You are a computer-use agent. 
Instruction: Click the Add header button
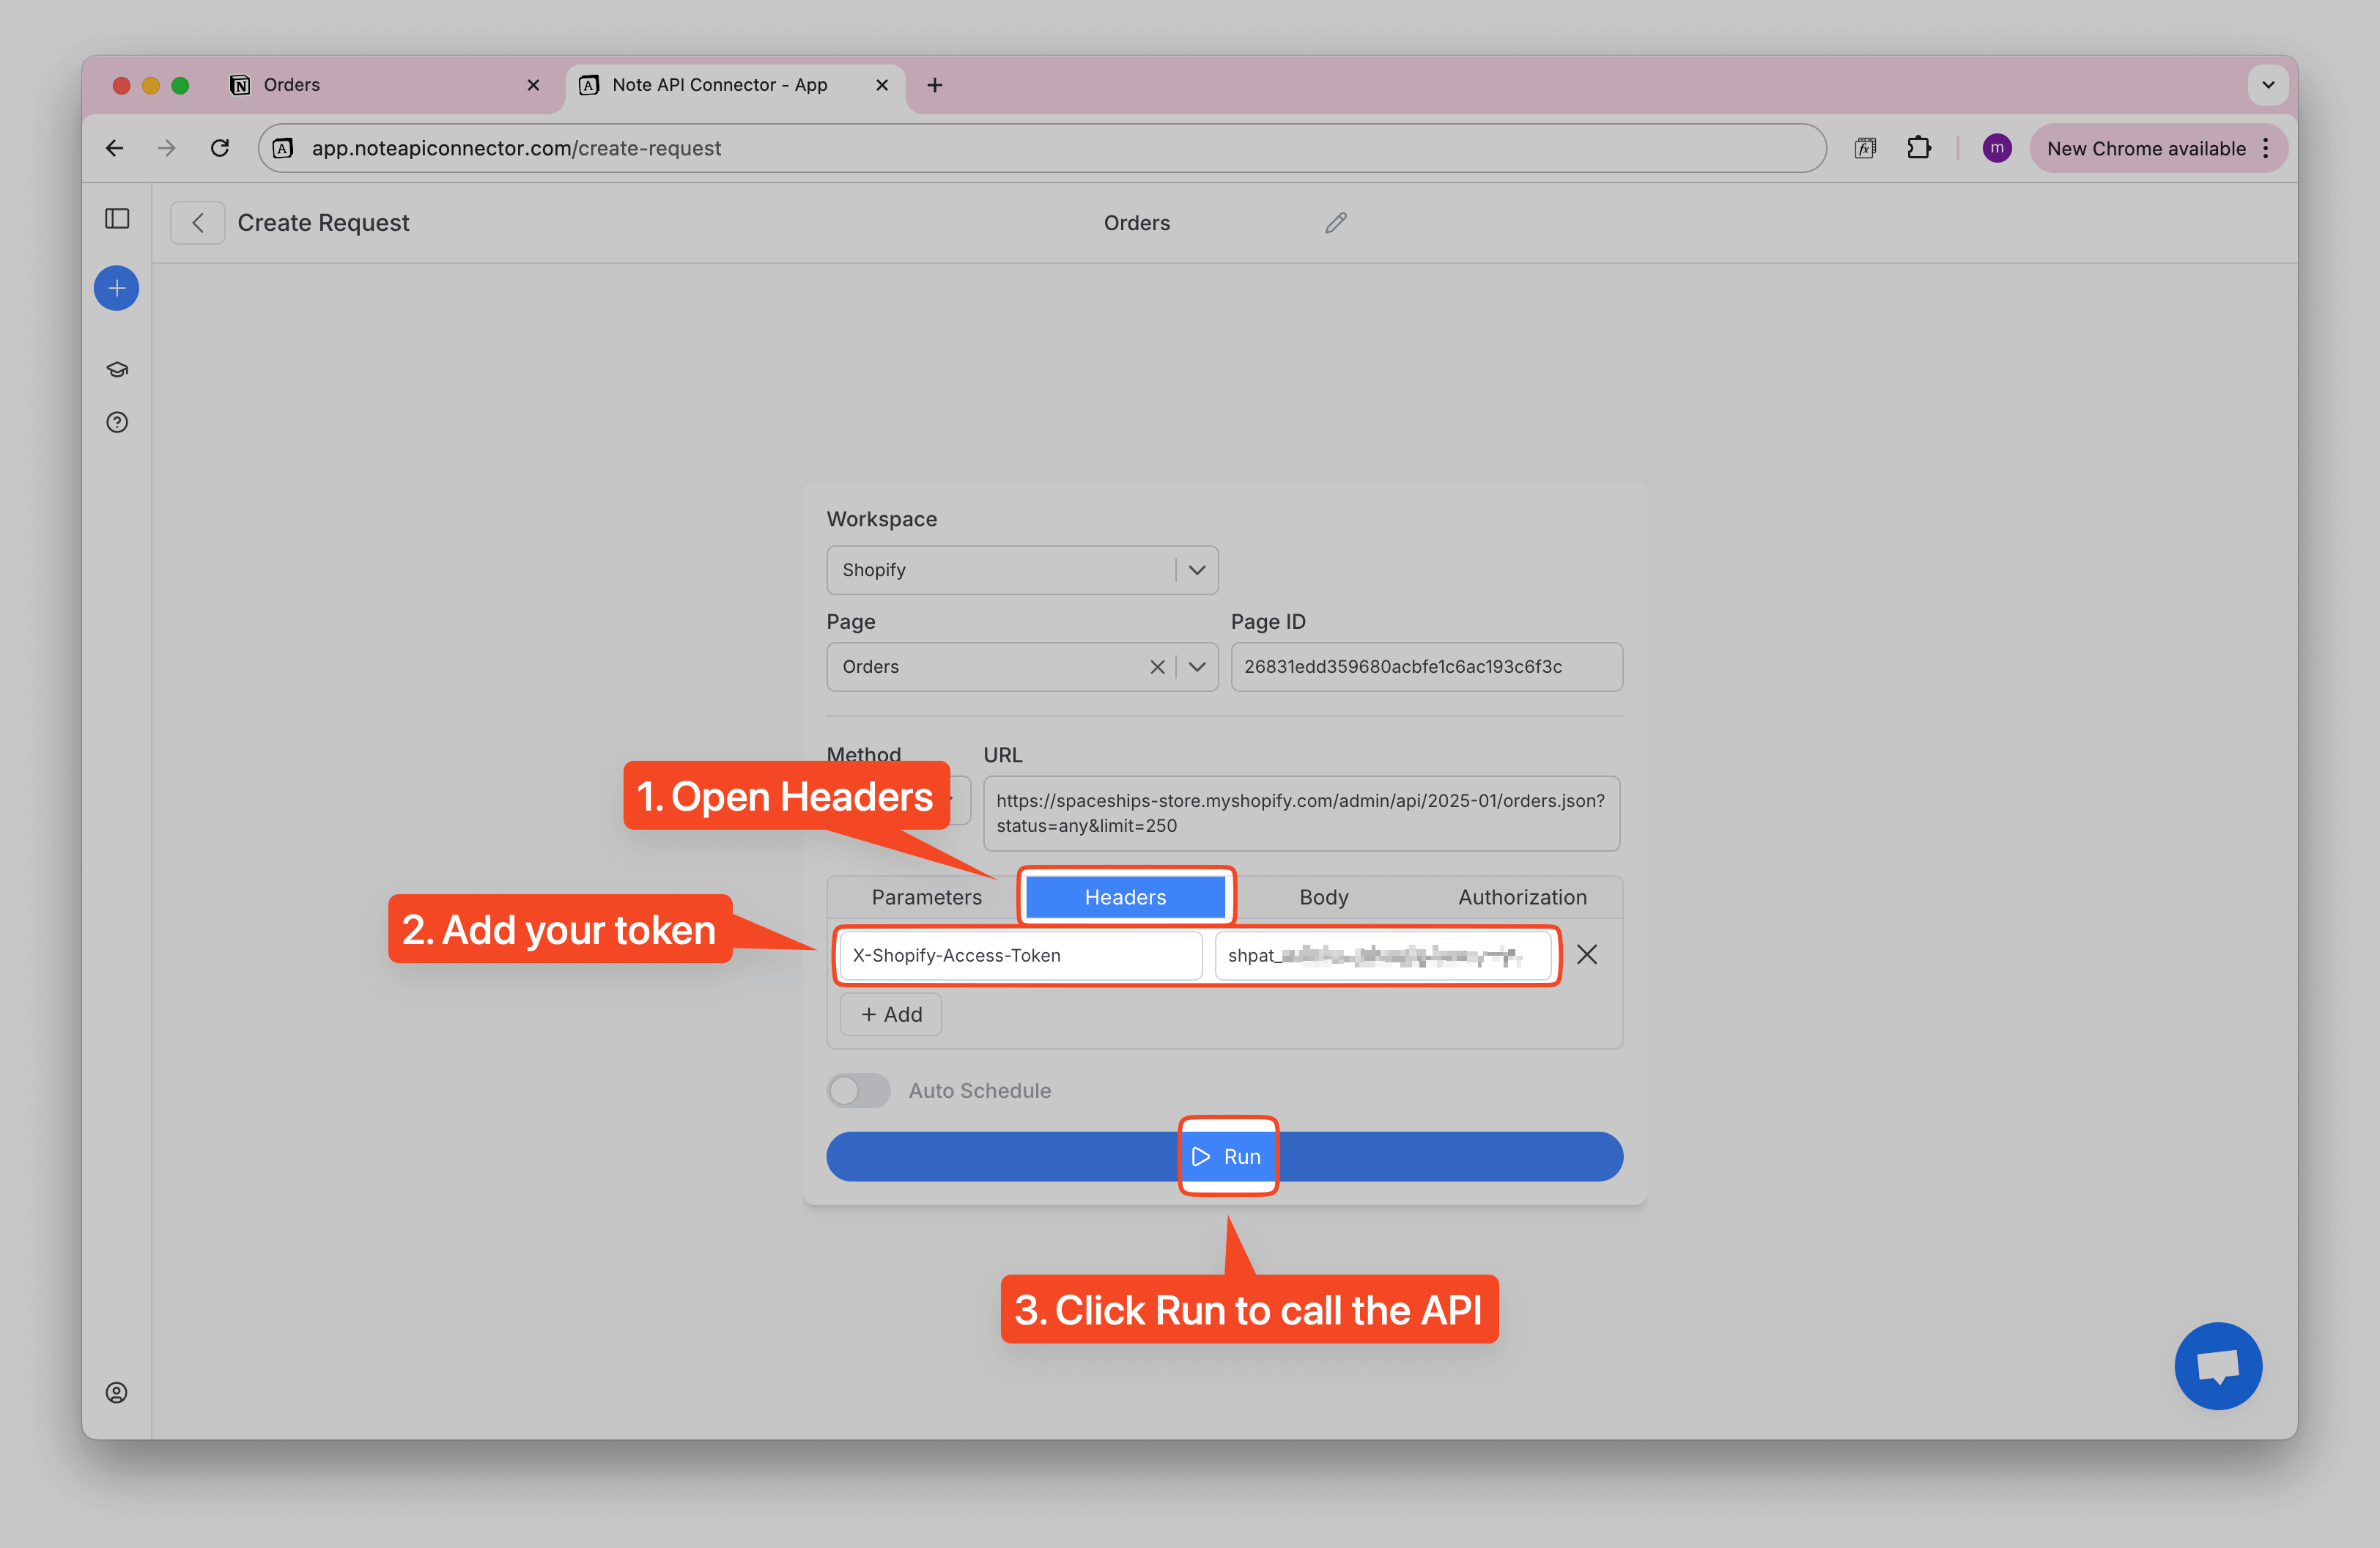point(890,1014)
